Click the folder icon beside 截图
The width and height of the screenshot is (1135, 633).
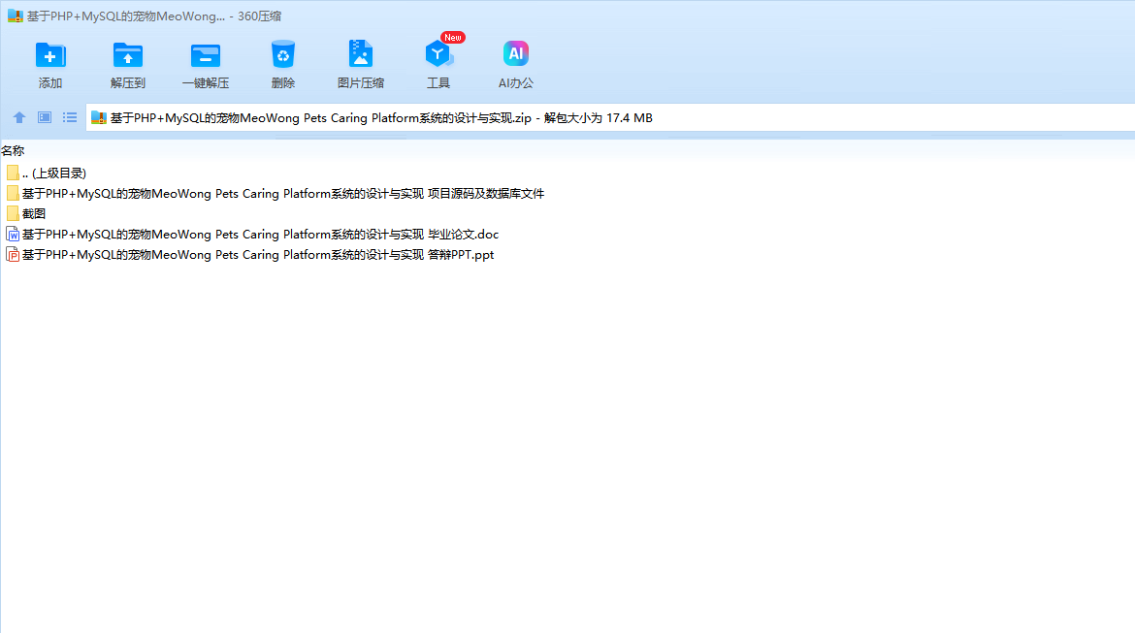13,213
